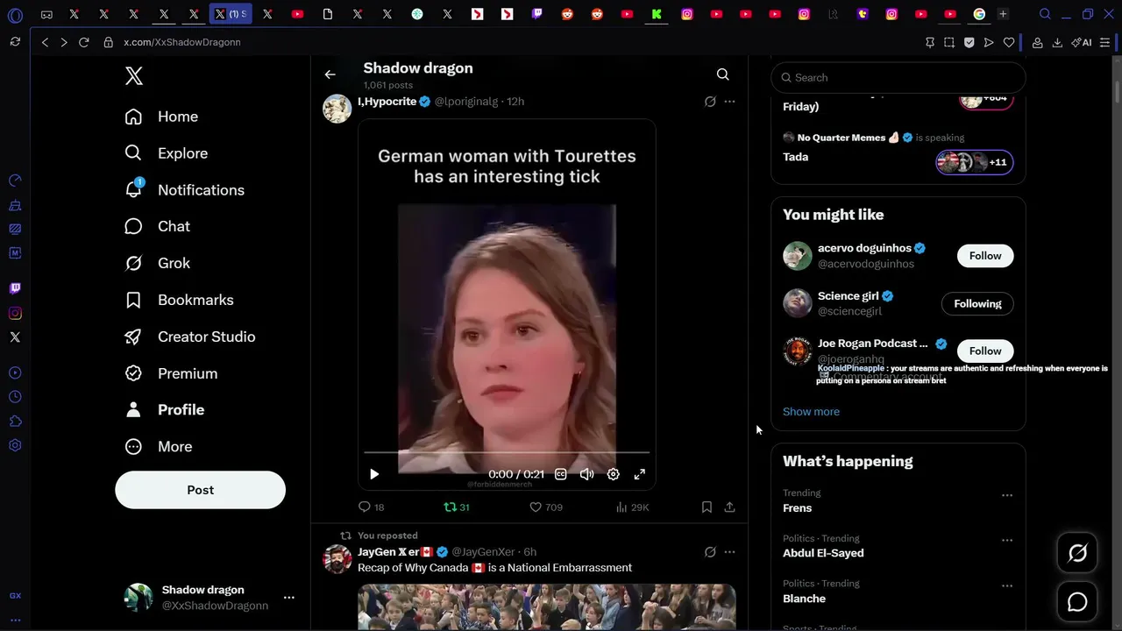
Task: Open the more options on I,Hypocrite's post
Action: 729,102
